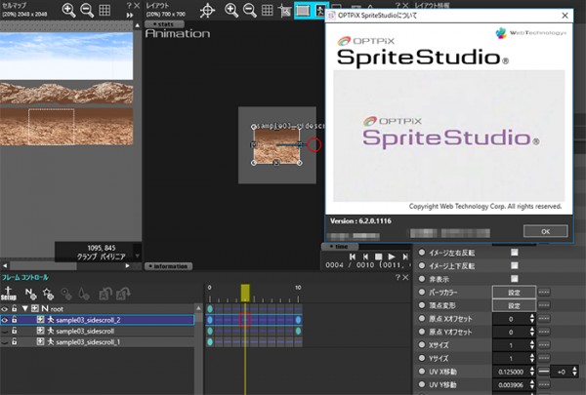The image size is (586, 395).
Task: Toggle the grid in cell map panel
Action: [105, 10]
